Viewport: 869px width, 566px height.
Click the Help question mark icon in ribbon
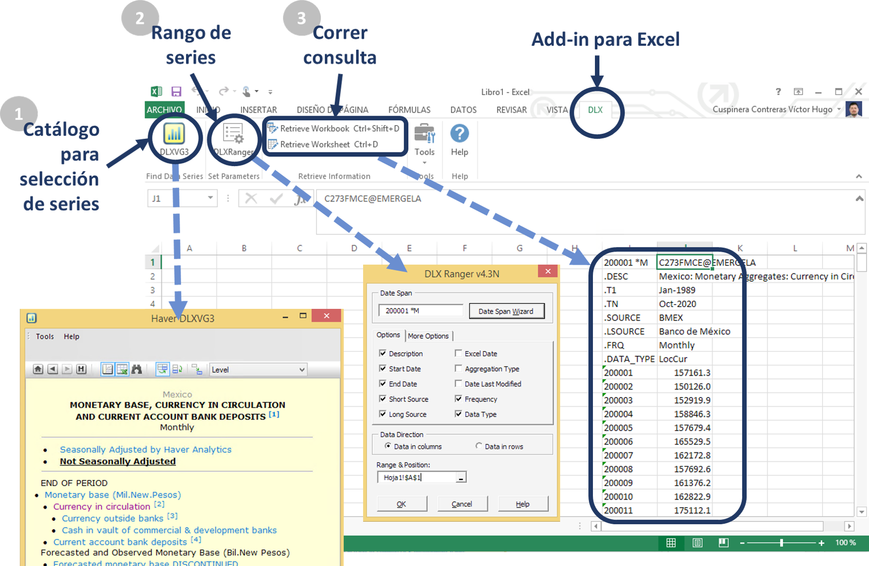pyautogui.click(x=459, y=134)
